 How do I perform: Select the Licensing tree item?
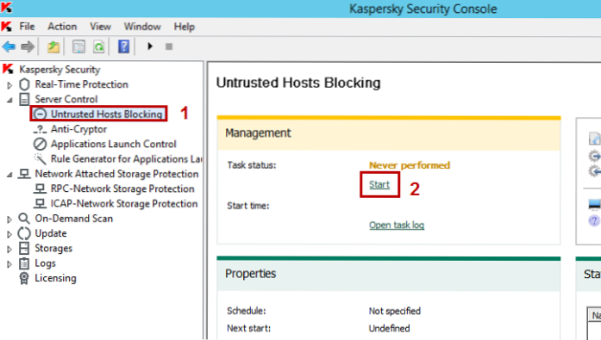(55, 278)
